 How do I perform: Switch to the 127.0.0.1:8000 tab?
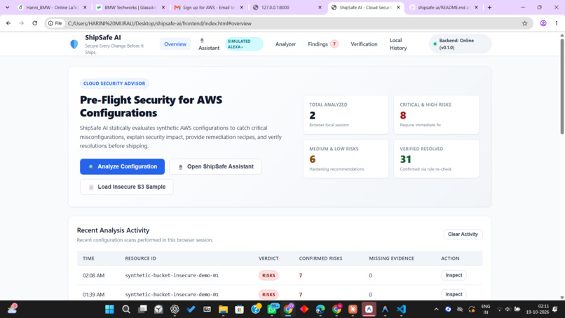pos(287,7)
